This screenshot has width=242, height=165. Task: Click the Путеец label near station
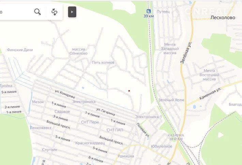163,12
